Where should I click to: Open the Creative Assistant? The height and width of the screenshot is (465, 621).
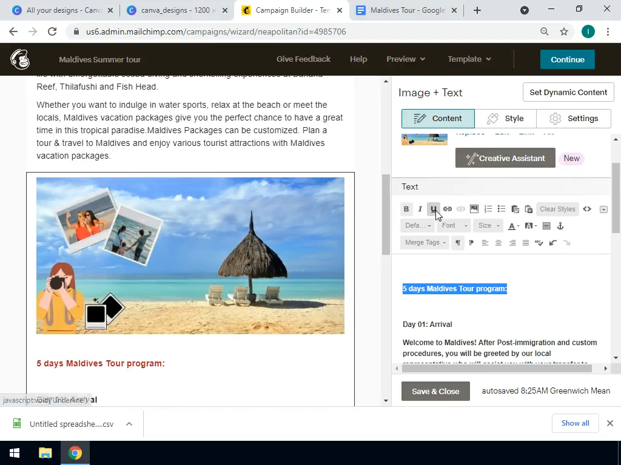[505, 158]
